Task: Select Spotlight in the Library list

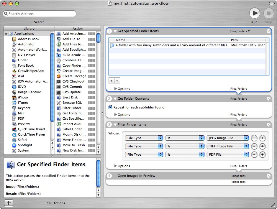Action: 25,145
